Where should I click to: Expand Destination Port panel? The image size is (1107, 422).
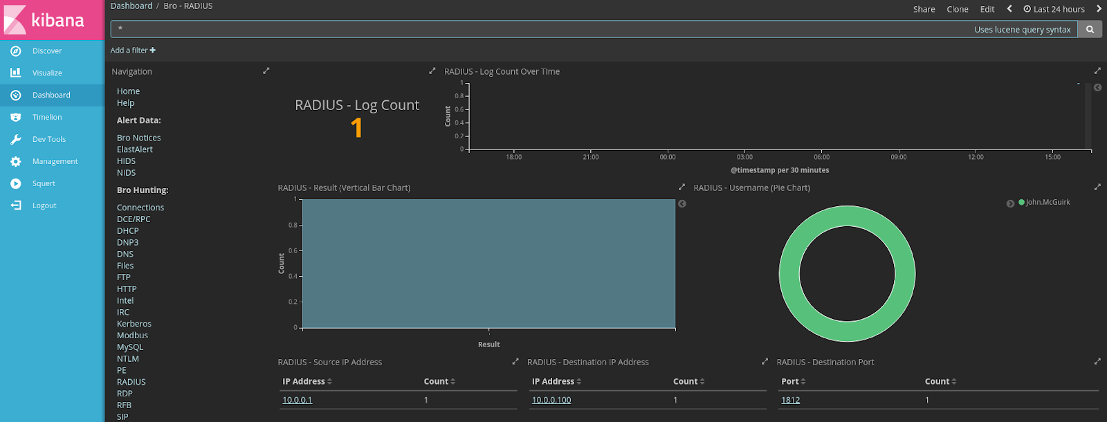pyautogui.click(x=1097, y=361)
